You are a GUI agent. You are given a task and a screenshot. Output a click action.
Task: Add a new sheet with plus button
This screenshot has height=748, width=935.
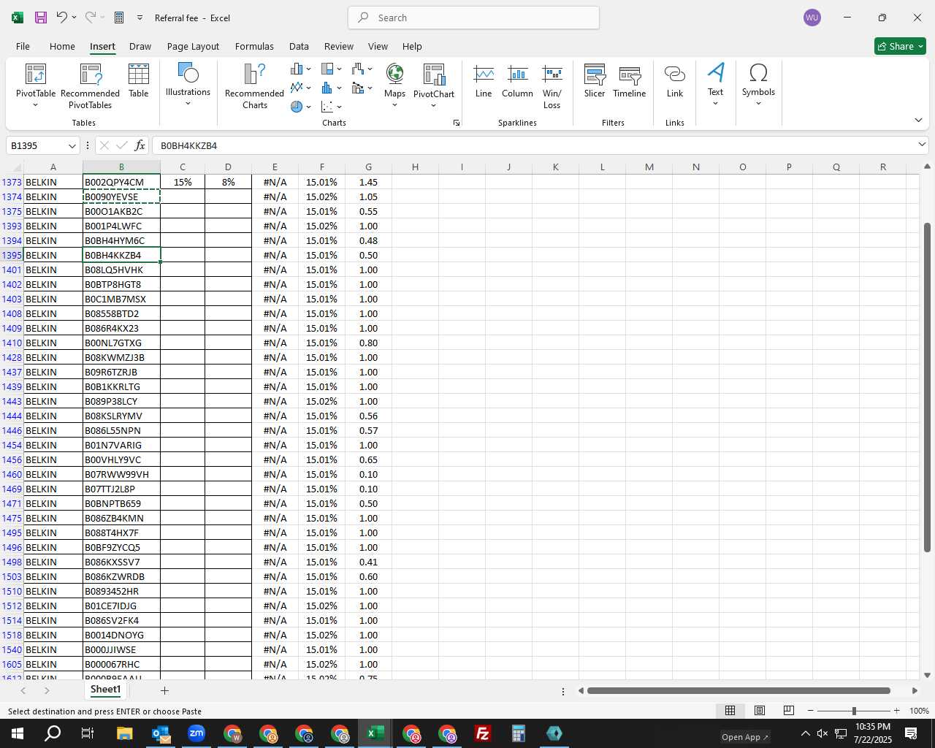(164, 690)
